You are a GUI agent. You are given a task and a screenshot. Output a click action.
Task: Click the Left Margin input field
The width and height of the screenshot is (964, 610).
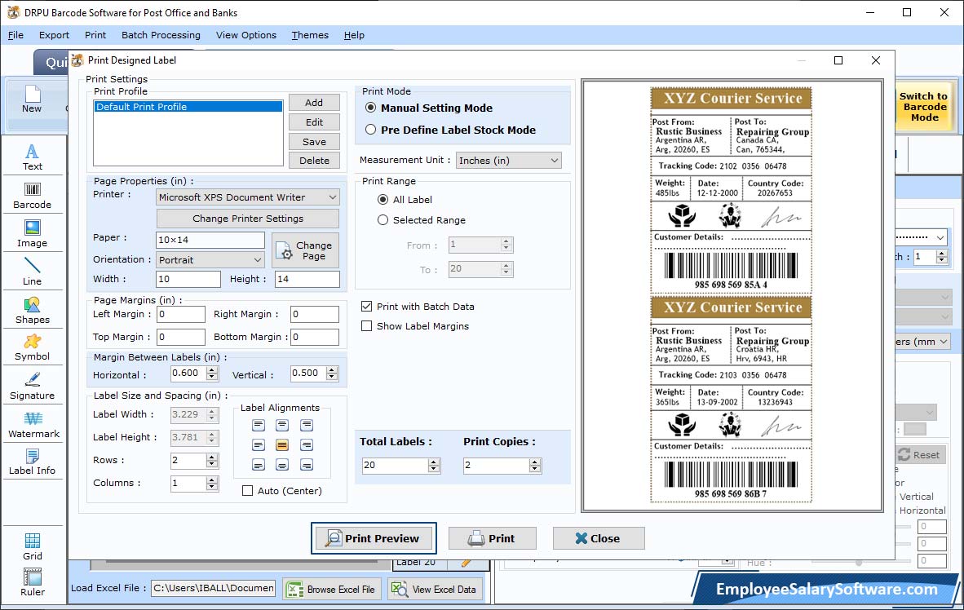tap(181, 314)
